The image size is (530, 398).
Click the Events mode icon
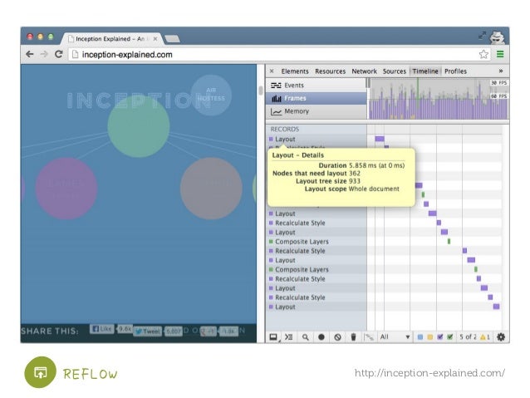[x=276, y=86]
